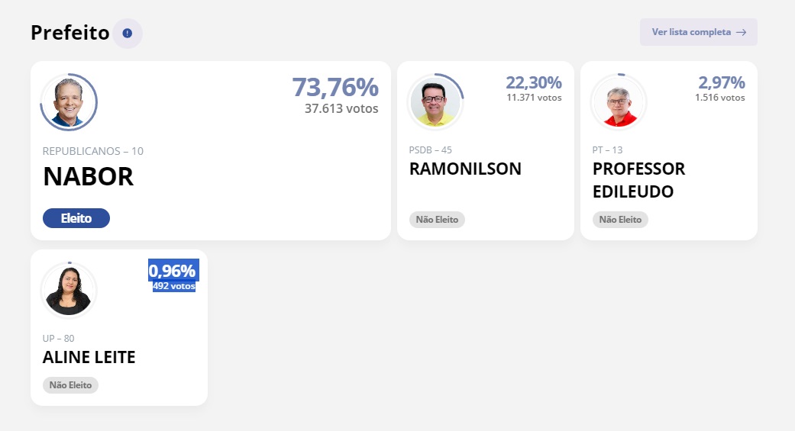The image size is (795, 431).
Task: Click Não Eleito badge under Professor Edileudo
Action: click(x=620, y=220)
